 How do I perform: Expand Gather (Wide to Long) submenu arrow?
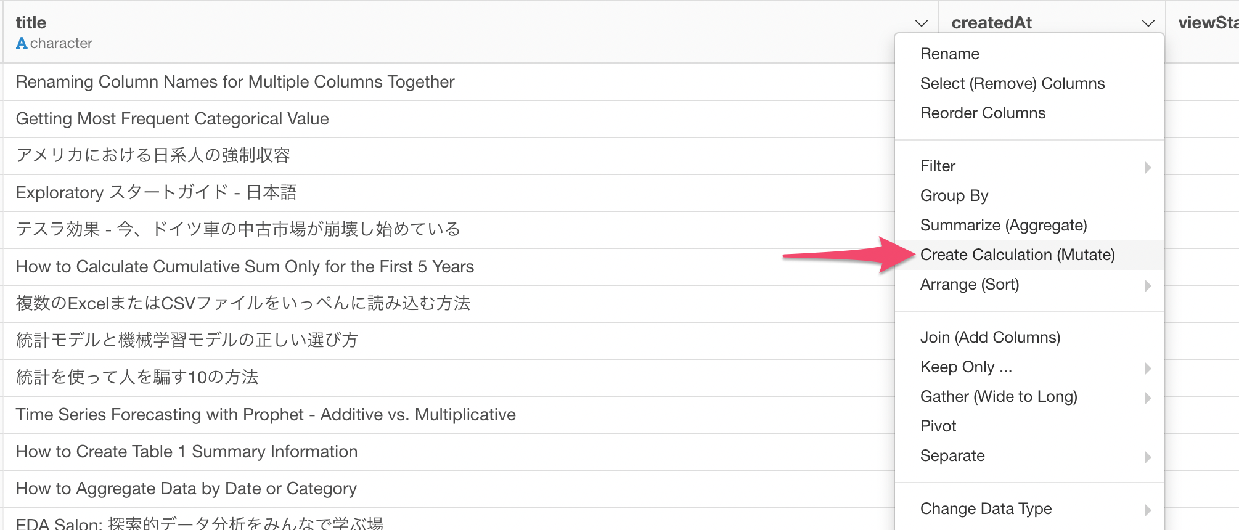point(1147,397)
